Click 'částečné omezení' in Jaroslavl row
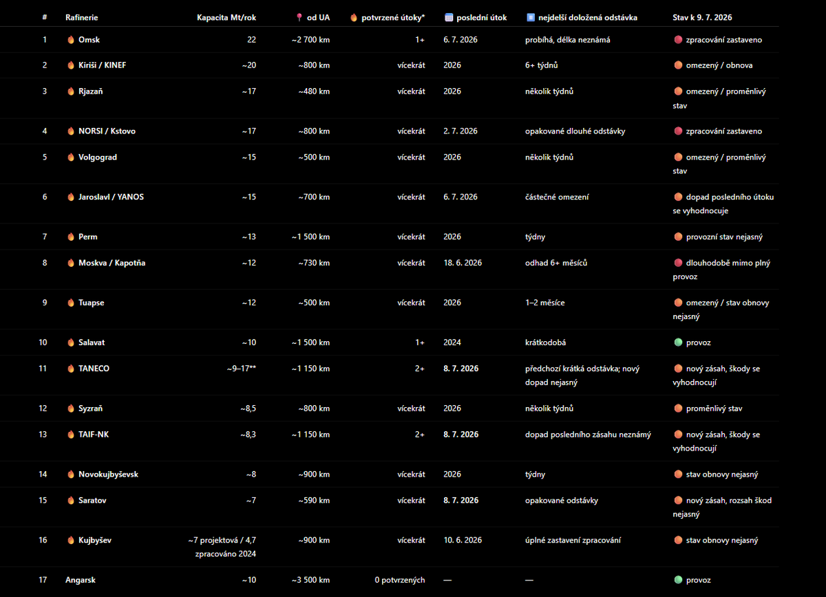The width and height of the screenshot is (826, 597). 557,197
